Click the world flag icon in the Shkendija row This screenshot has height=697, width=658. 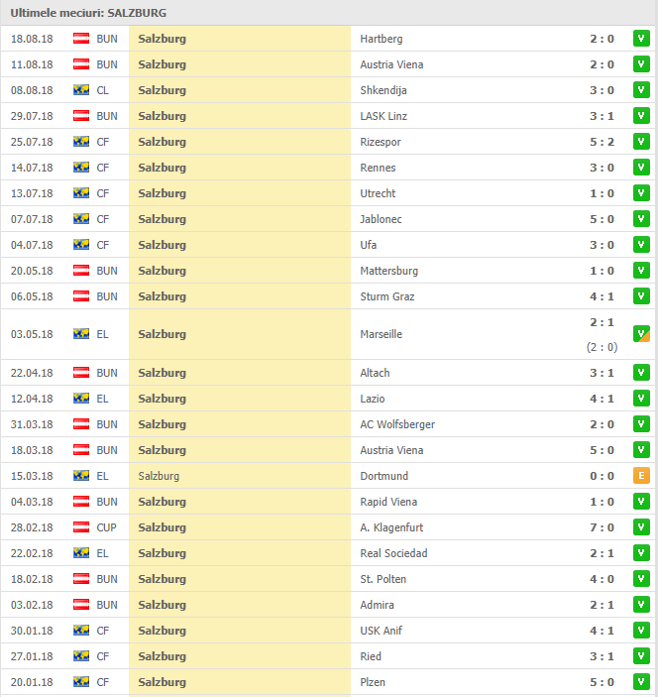[x=81, y=90]
